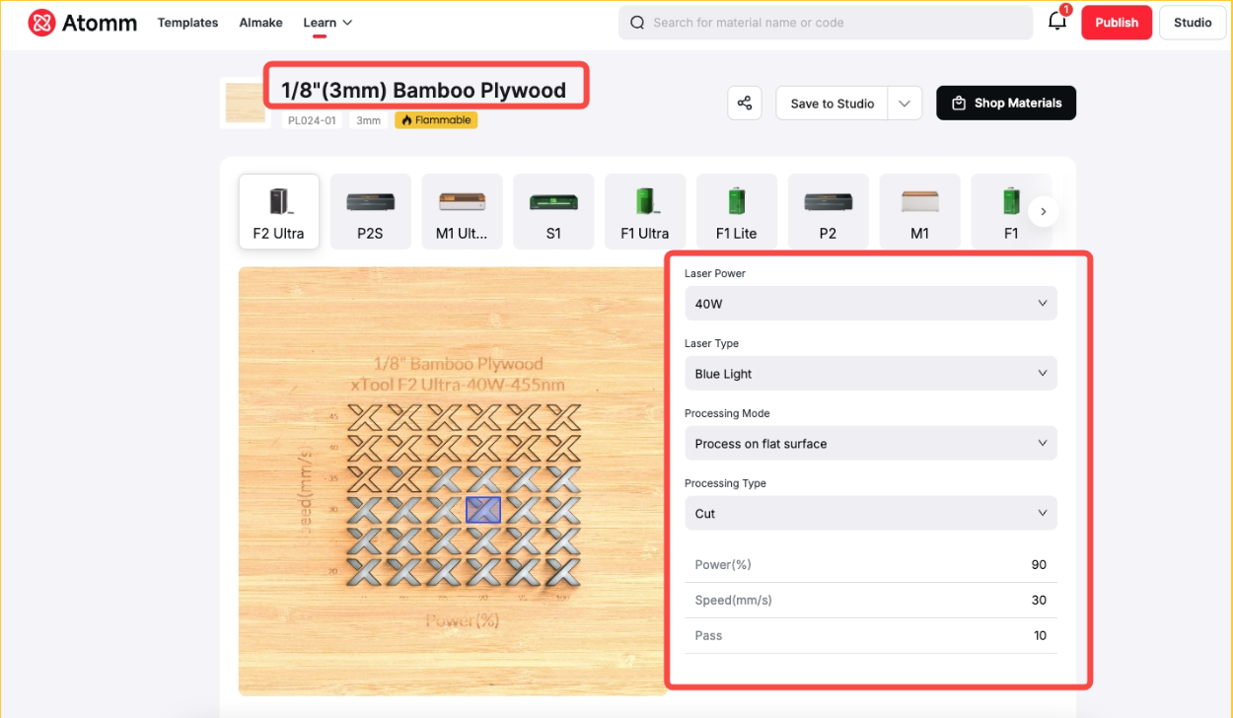Pick the F1 Lite machine
Screen dimensions: 1233x718
point(737,211)
